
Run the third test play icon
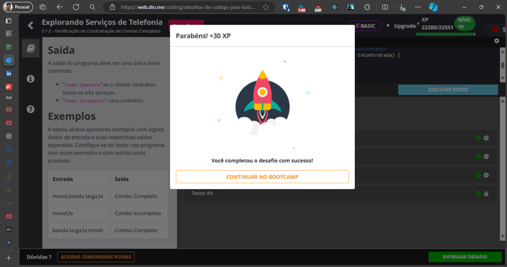pos(486,175)
